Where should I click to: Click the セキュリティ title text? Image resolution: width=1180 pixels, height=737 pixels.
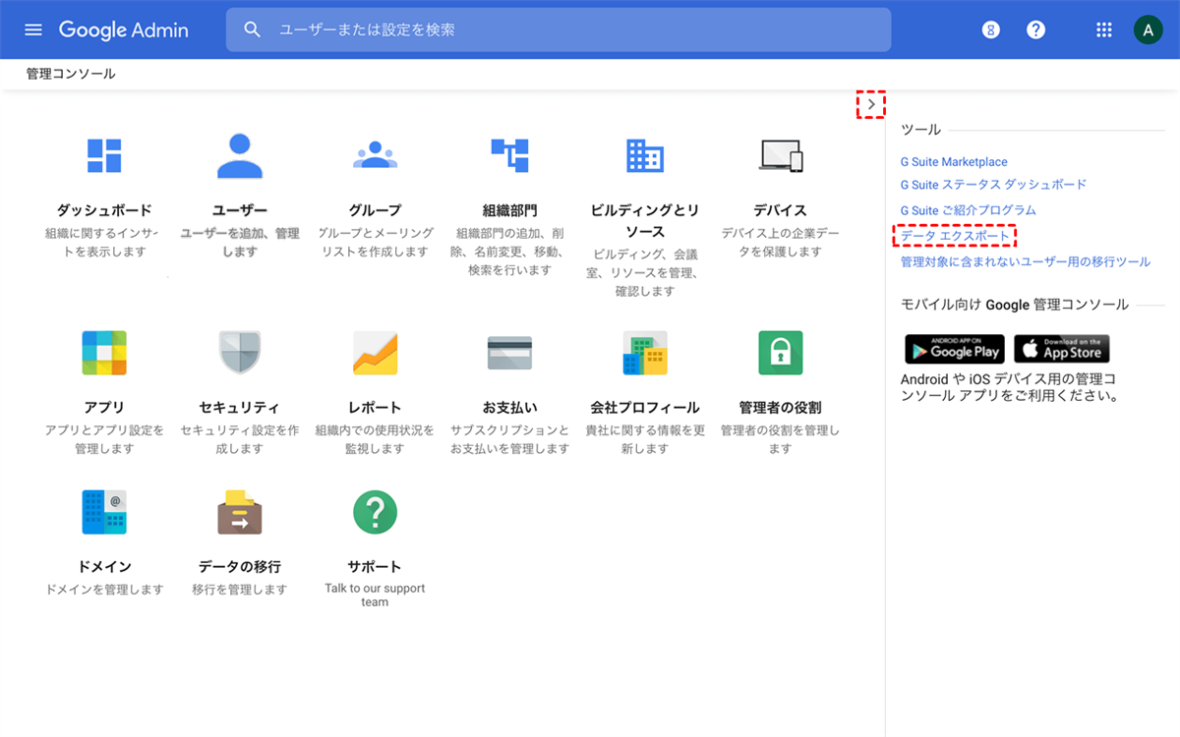click(x=240, y=408)
